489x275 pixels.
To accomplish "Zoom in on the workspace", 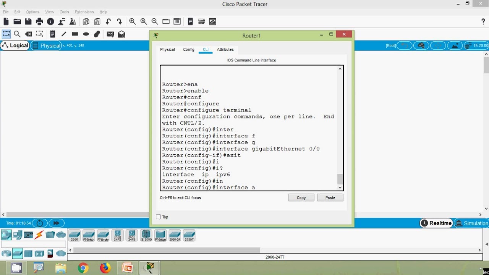I will click(133, 22).
